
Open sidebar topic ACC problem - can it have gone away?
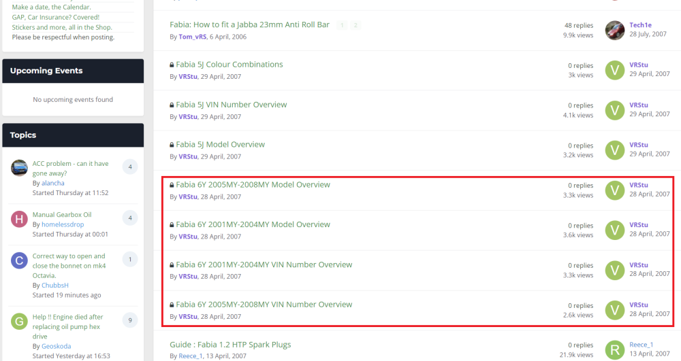(70, 168)
